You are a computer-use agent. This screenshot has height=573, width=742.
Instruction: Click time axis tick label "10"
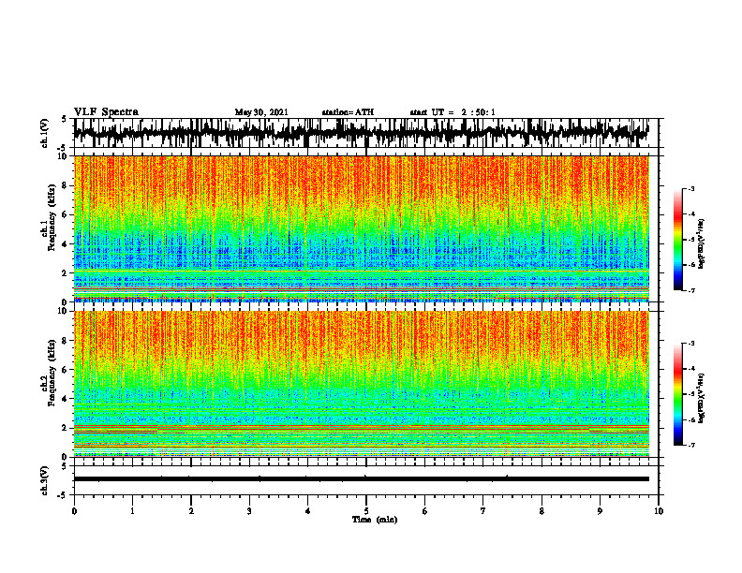coord(659,511)
